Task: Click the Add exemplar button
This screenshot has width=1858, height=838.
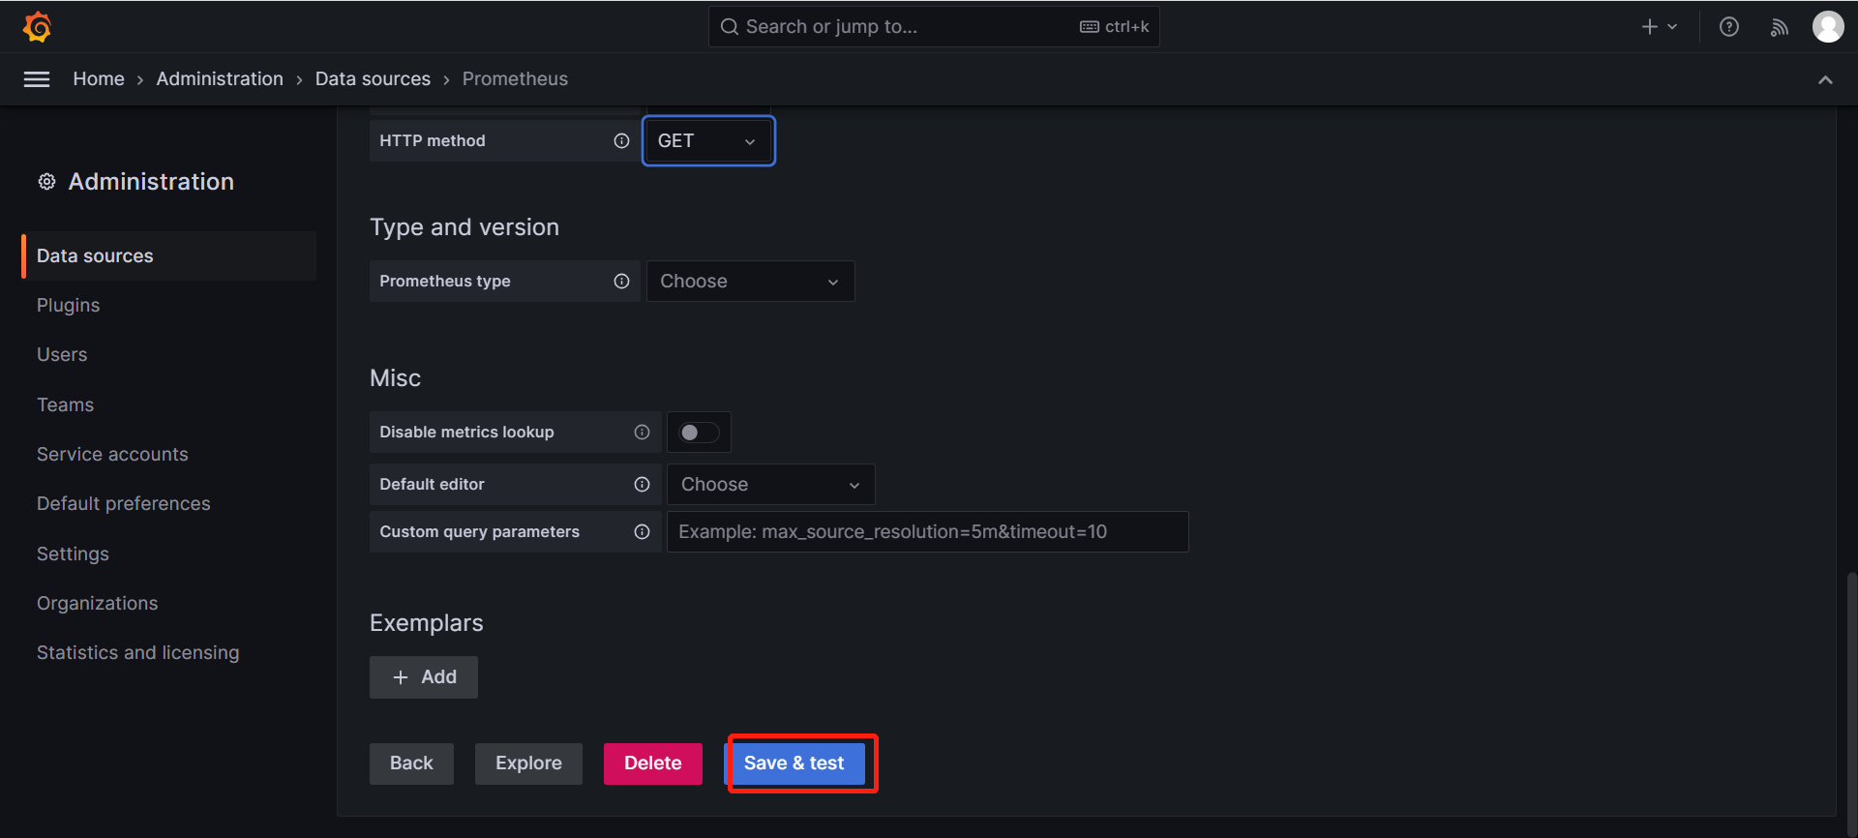Action: point(424,677)
